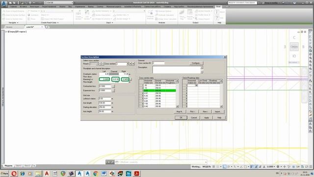
Task: Expand the Create Reach Data ribbon panel
Action: pos(50,23)
